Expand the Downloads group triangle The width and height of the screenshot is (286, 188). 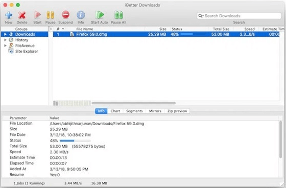pyautogui.click(x=5, y=34)
